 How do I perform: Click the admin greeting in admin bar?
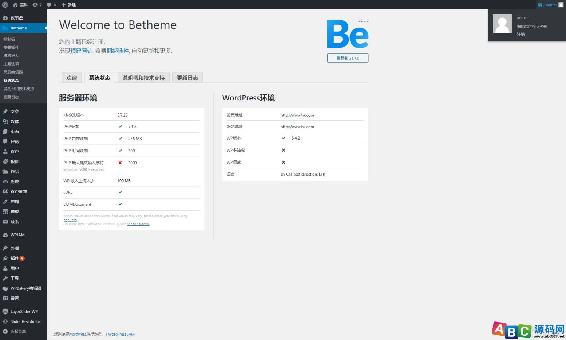pos(551,5)
